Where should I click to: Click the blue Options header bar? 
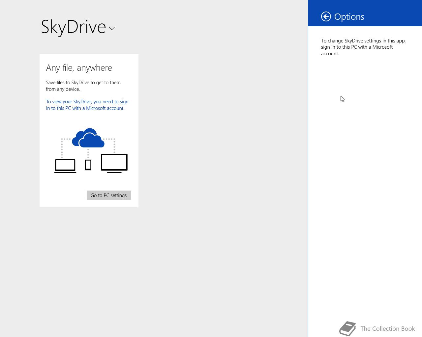click(365, 13)
